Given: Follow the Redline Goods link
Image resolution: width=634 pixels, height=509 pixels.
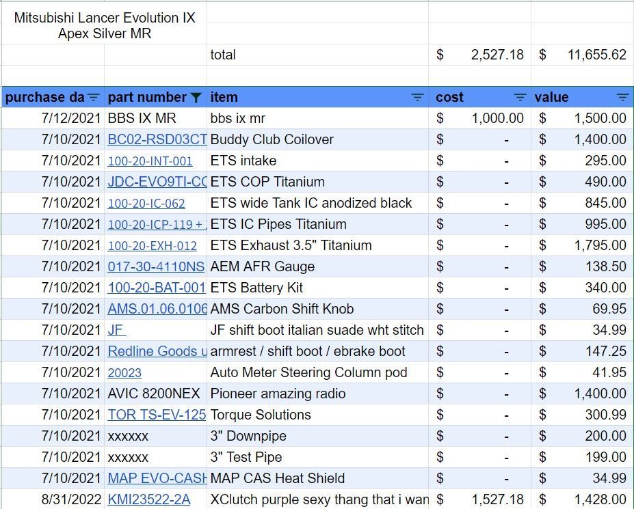Looking at the screenshot, I should coord(157,351).
